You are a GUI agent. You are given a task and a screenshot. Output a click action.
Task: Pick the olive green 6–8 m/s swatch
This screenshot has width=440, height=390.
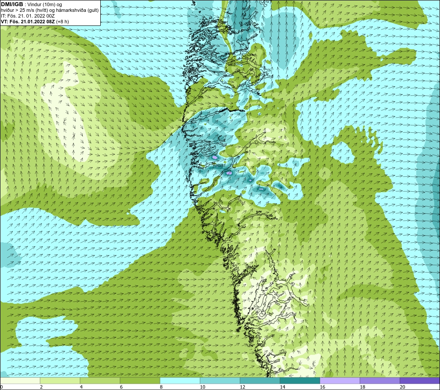click(x=140, y=380)
